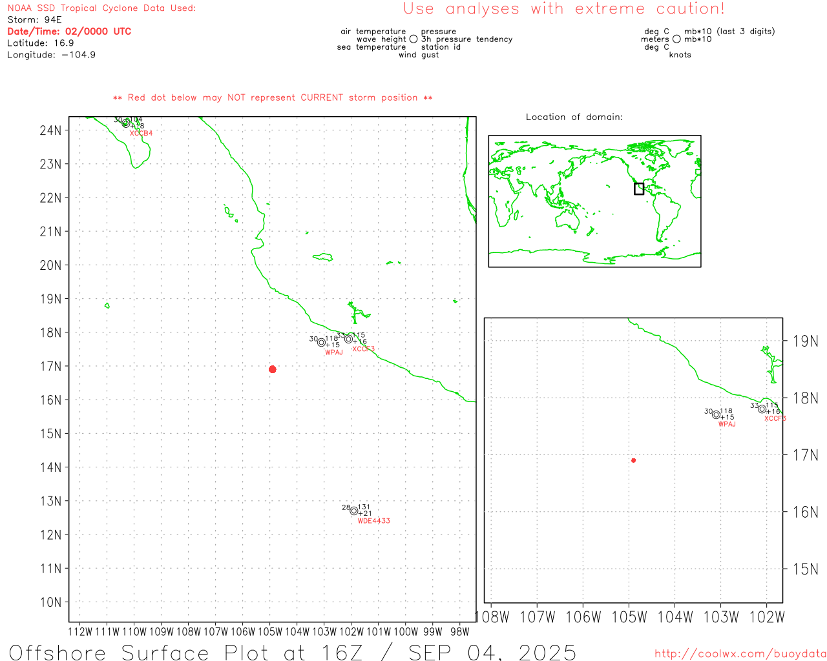Screen dimensions: 827x661
Task: Open the coolwx.com/buoydata link
Action: tap(740, 654)
